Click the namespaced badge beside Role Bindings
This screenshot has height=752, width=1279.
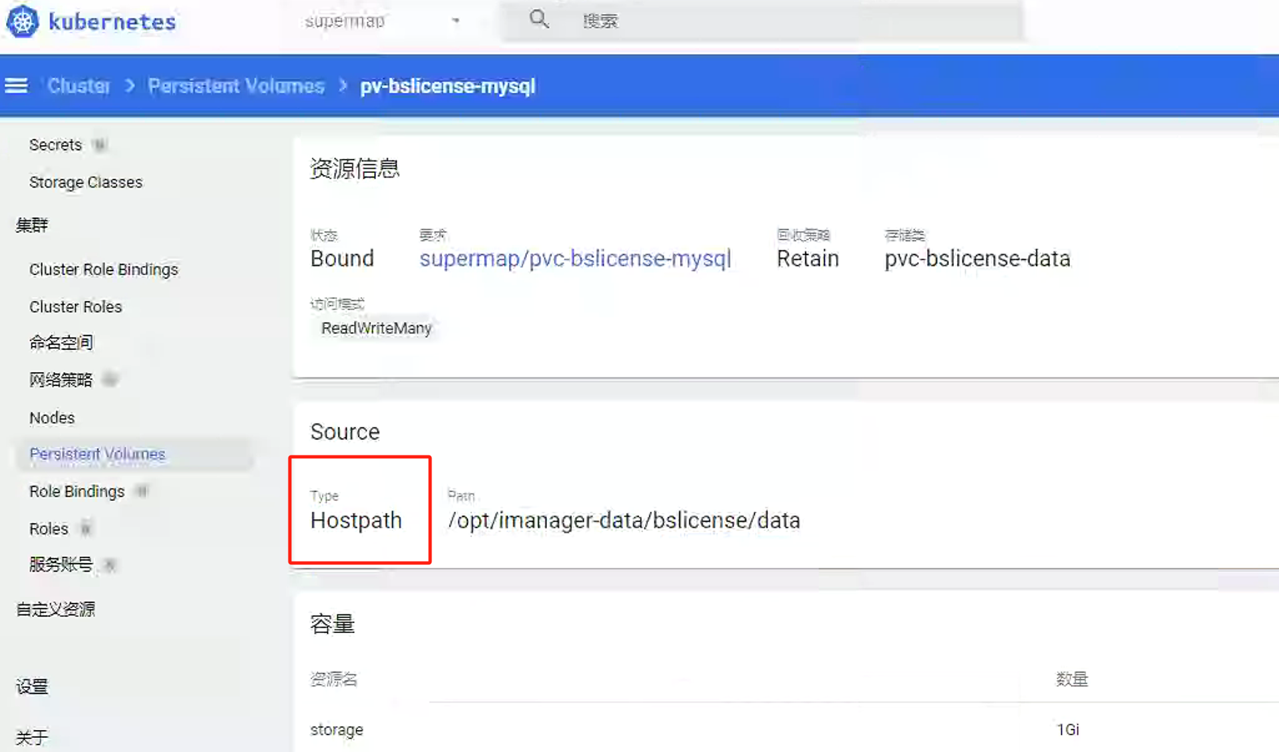142,492
